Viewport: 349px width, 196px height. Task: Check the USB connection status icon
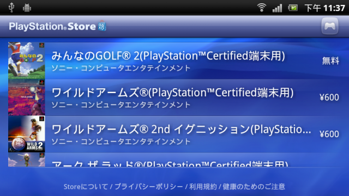(11, 7)
